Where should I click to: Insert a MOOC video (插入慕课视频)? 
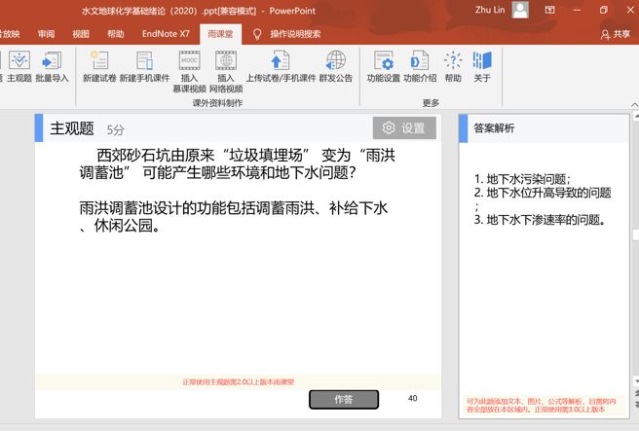click(x=189, y=68)
